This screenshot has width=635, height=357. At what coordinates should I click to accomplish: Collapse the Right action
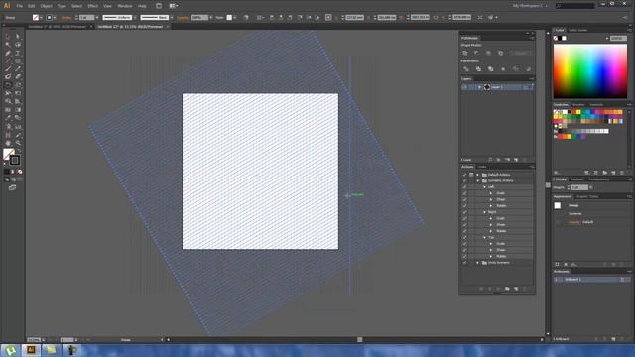tap(485, 212)
